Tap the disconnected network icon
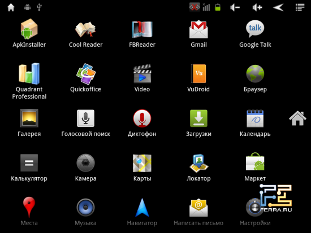 (x=195, y=7)
